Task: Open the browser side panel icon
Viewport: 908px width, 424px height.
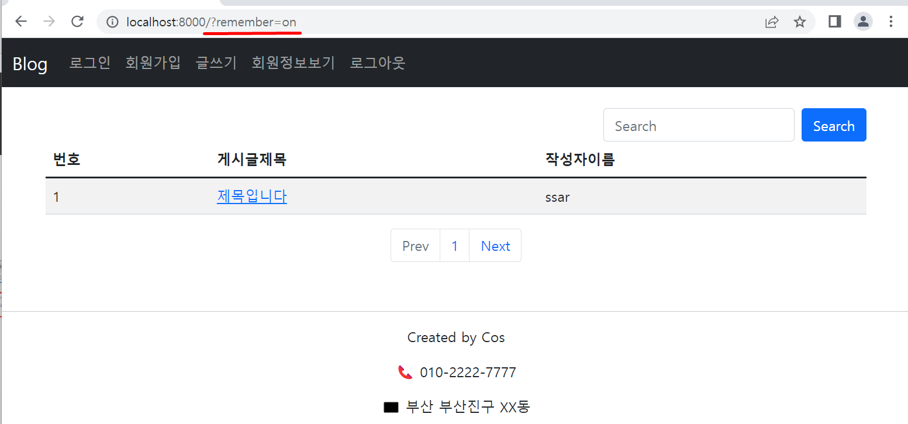Action: (x=834, y=22)
